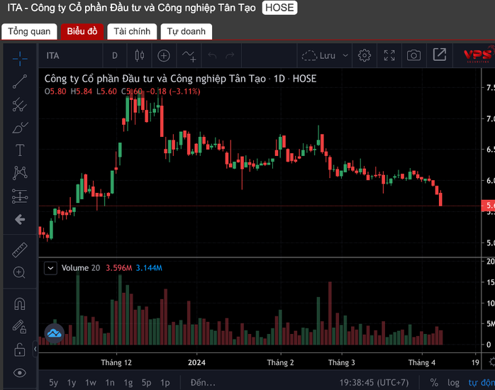
Task: Click the cloud chart logo badge
Action: (x=55, y=333)
